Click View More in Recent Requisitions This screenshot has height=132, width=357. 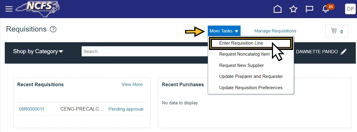pyautogui.click(x=132, y=84)
